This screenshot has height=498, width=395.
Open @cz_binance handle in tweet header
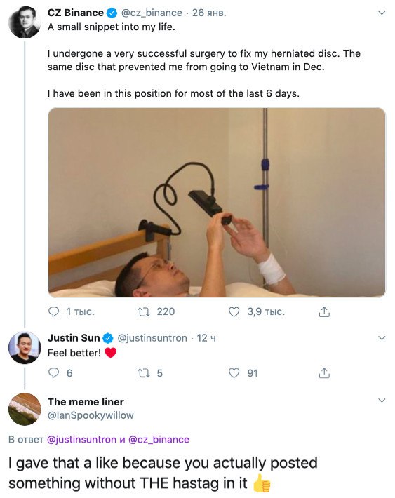pyautogui.click(x=152, y=13)
